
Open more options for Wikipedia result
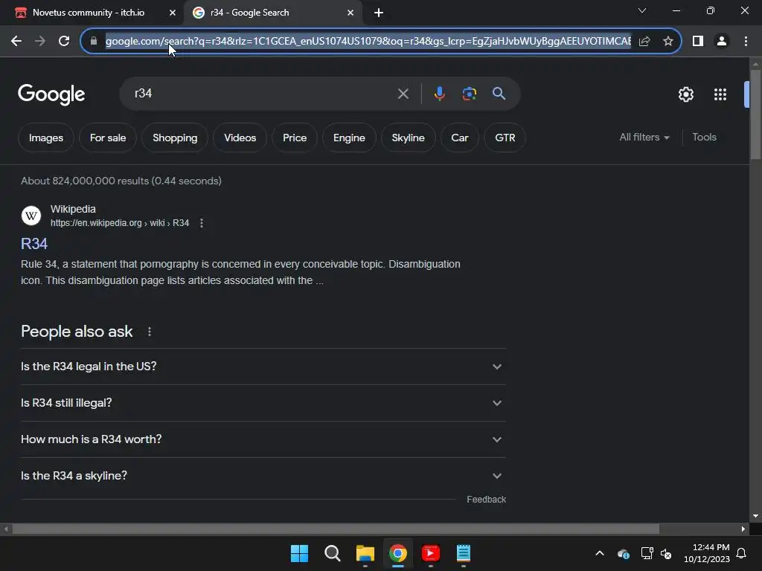tap(201, 223)
